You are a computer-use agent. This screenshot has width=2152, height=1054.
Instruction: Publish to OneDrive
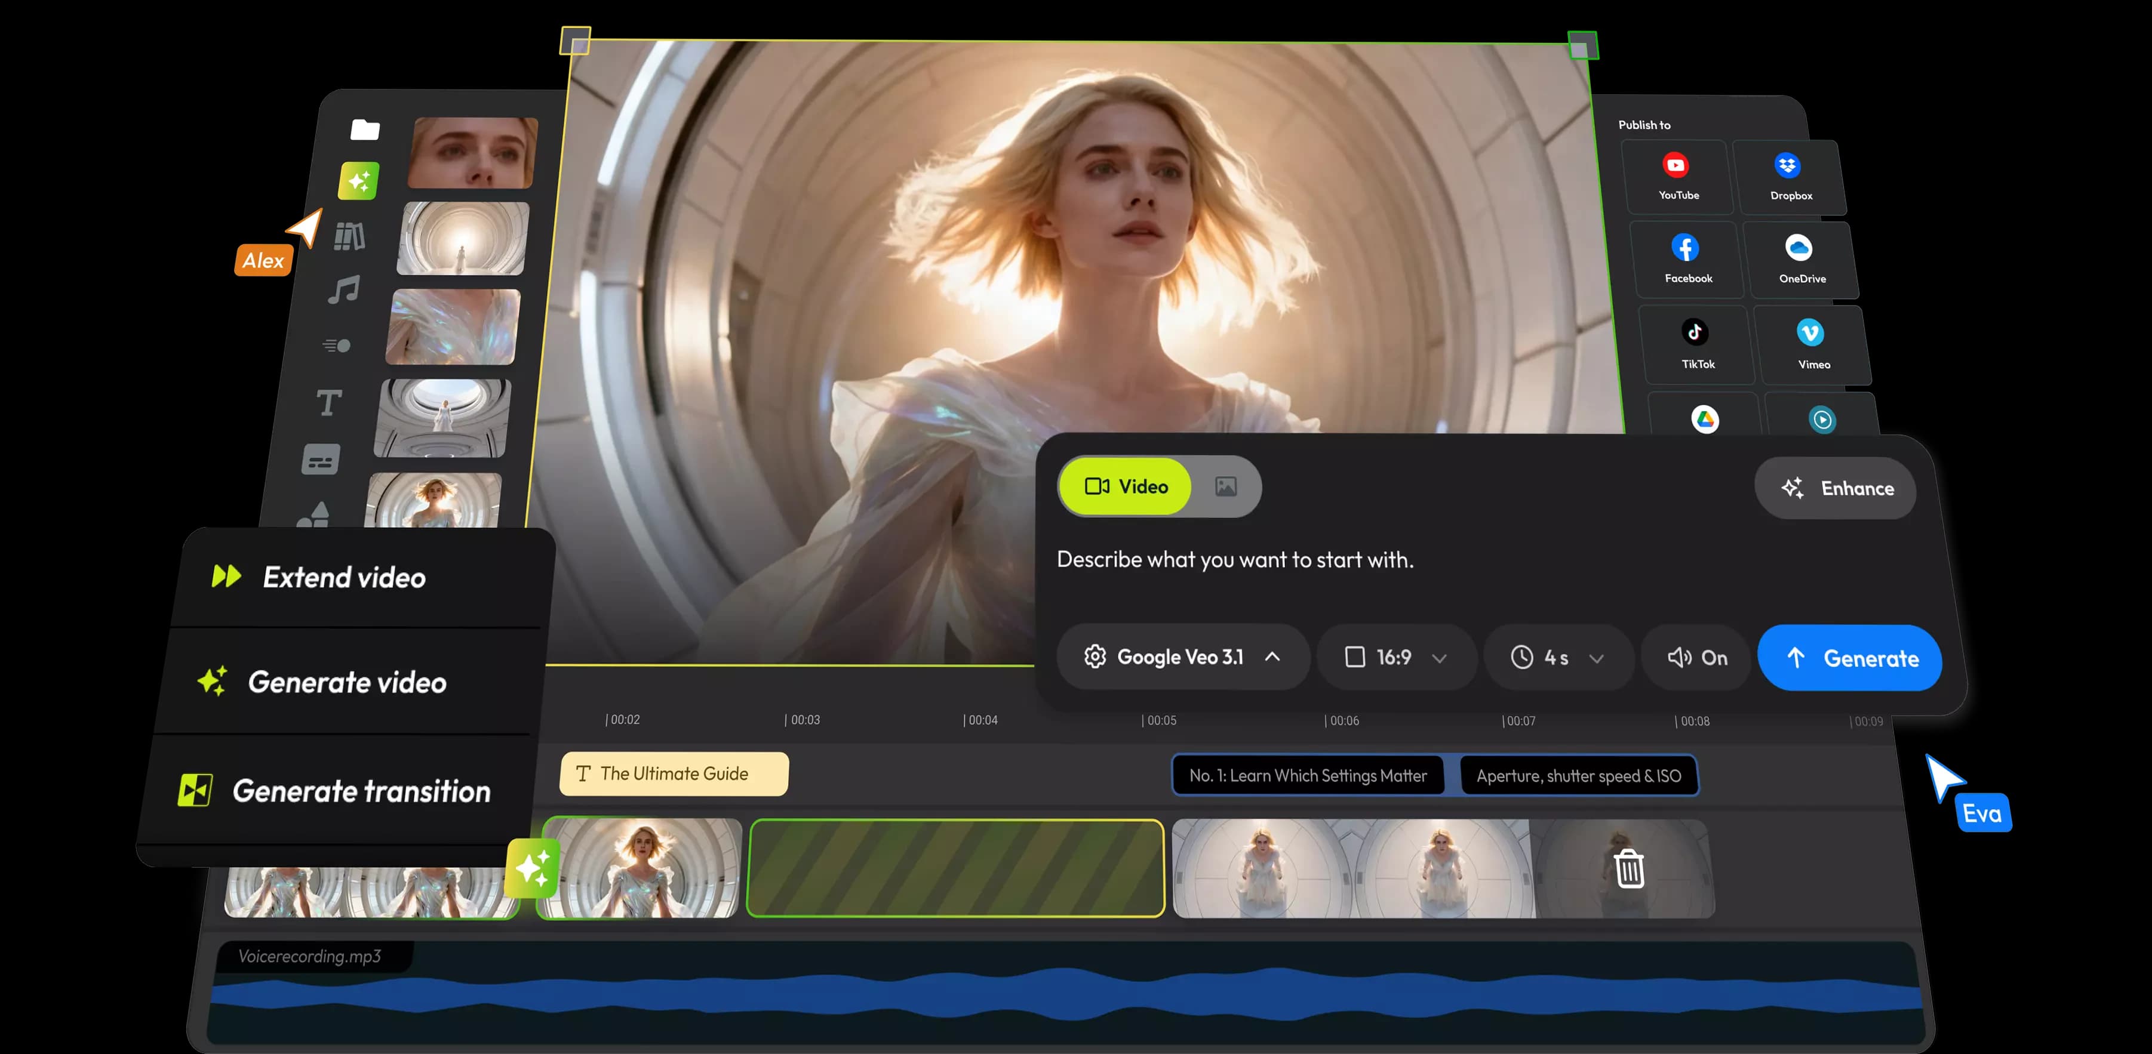pos(1800,260)
